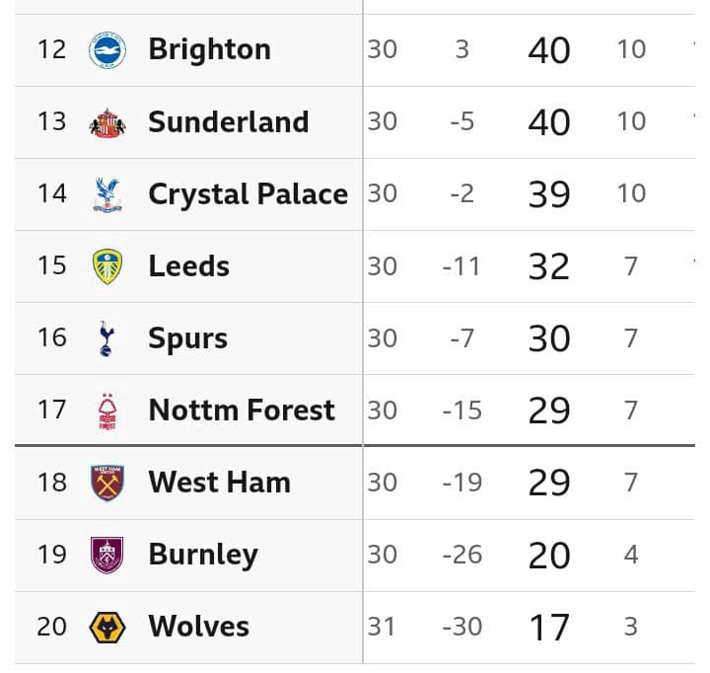Click the Brighton club crest

(x=106, y=50)
